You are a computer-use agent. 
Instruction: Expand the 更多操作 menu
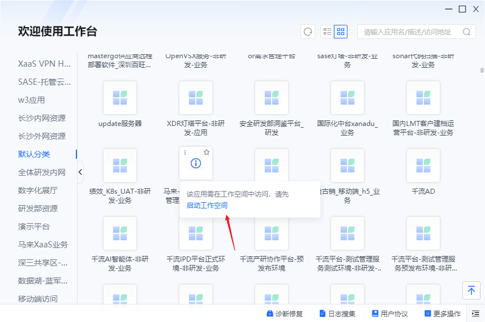click(x=443, y=314)
